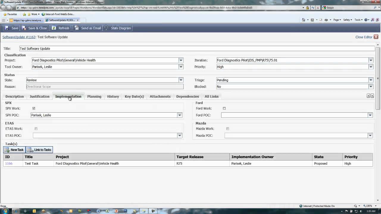381x214 pixels.
Task: Open the SoftwareUpdate #1163 link
Action: [19, 37]
